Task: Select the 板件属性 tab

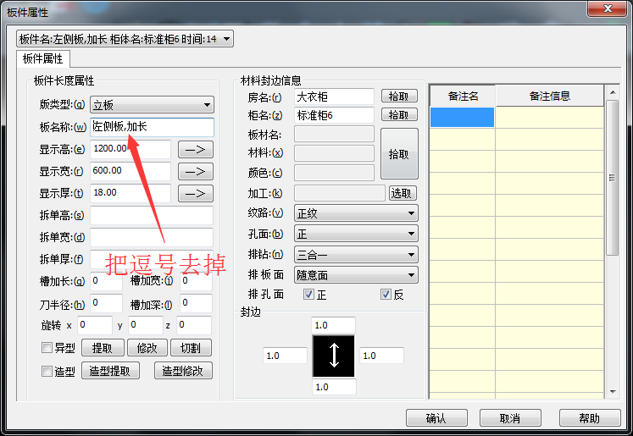Action: coord(43,58)
